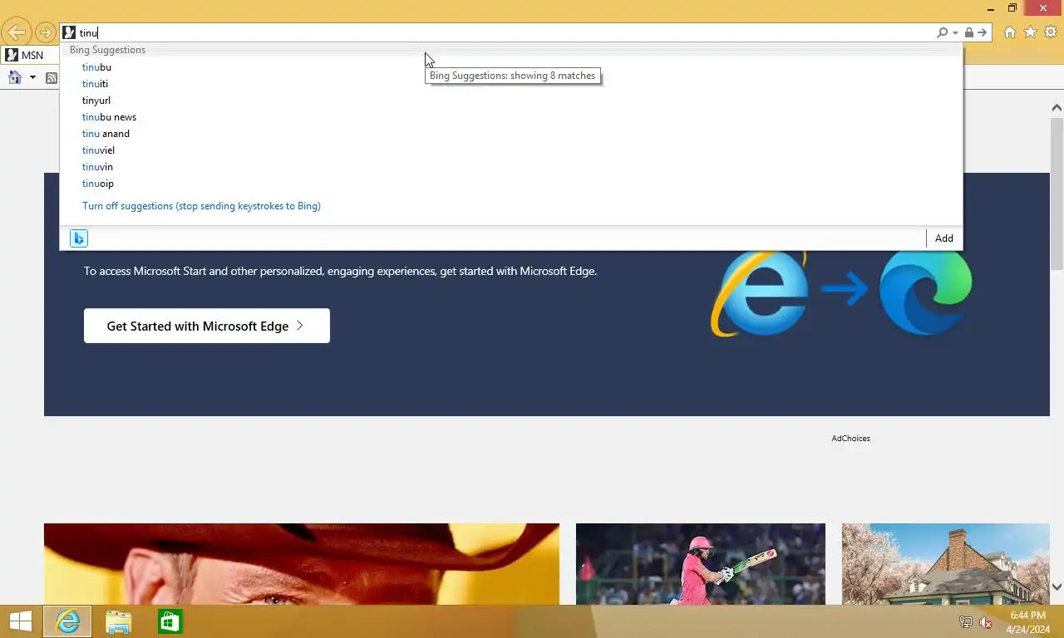Select the Bing search provider icon

(x=78, y=238)
